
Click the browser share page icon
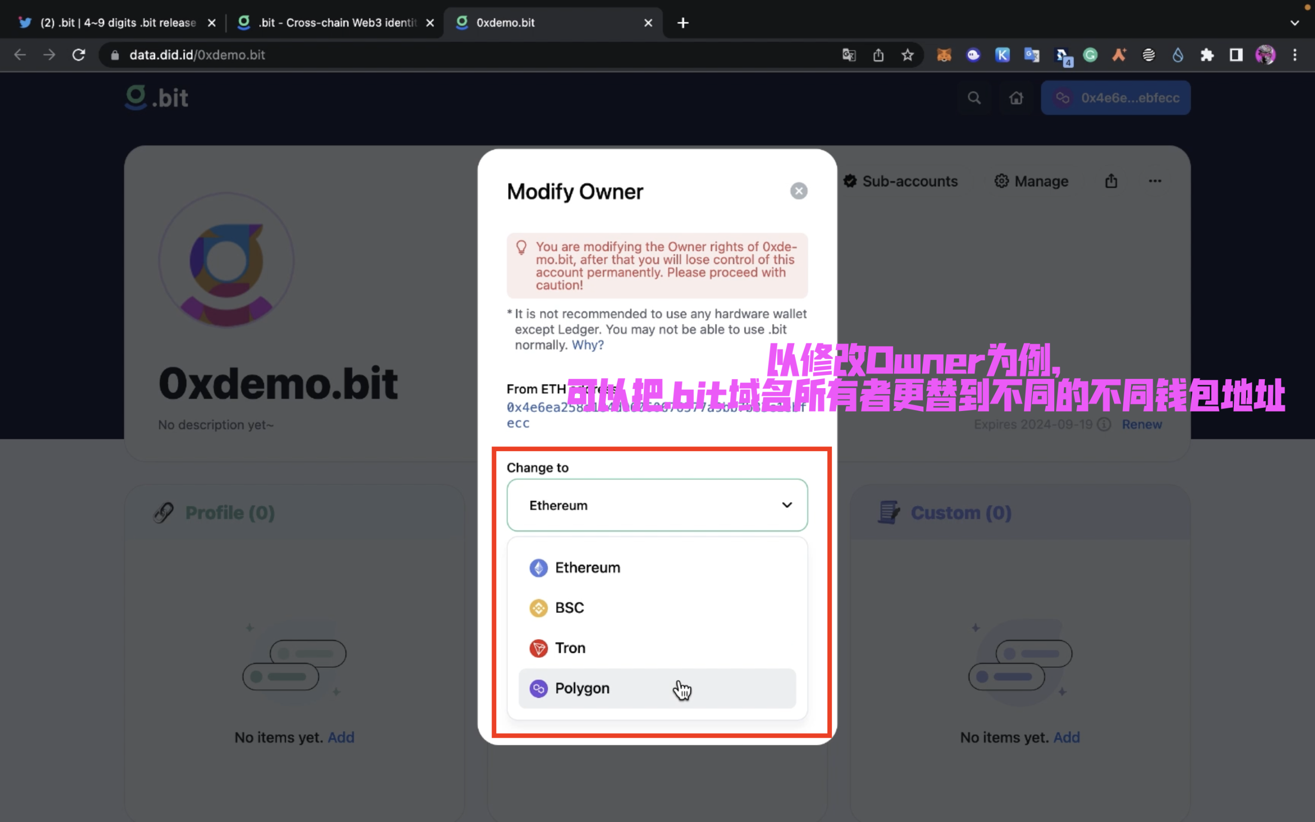(x=878, y=55)
